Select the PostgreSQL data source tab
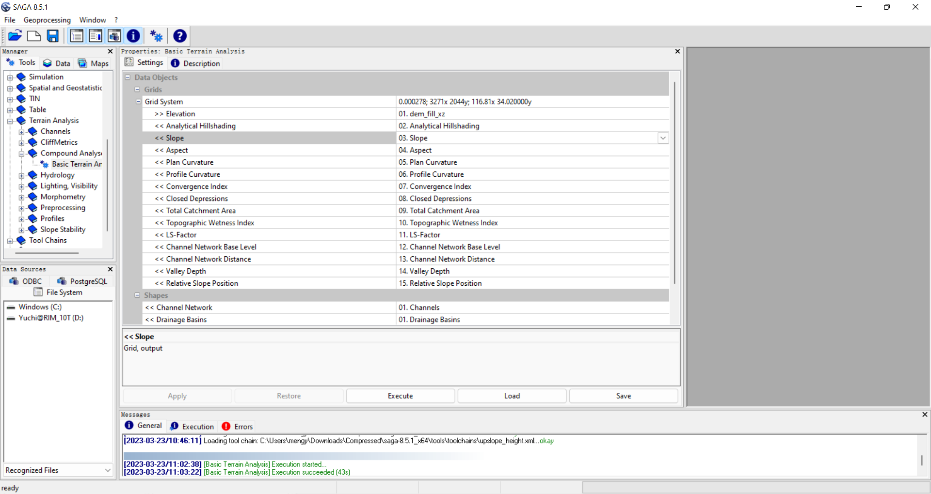The width and height of the screenshot is (931, 494). [82, 281]
